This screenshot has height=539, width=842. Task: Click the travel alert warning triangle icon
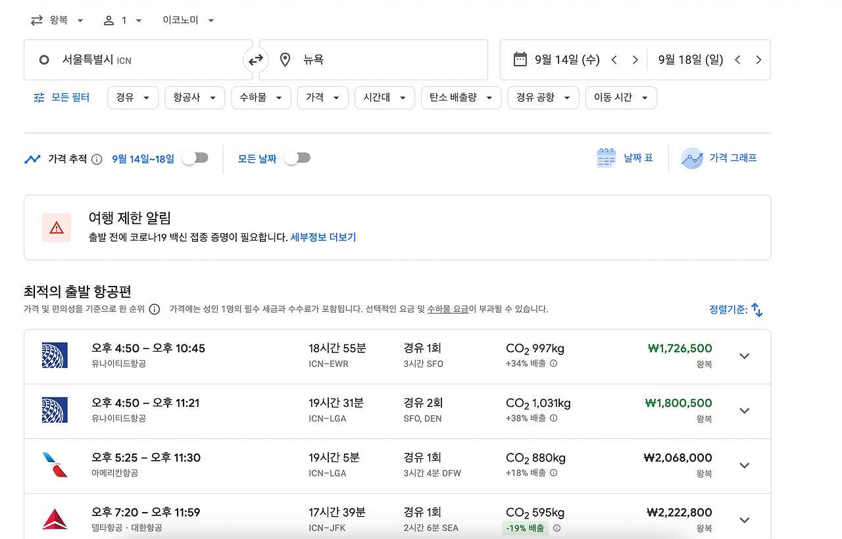tap(57, 227)
